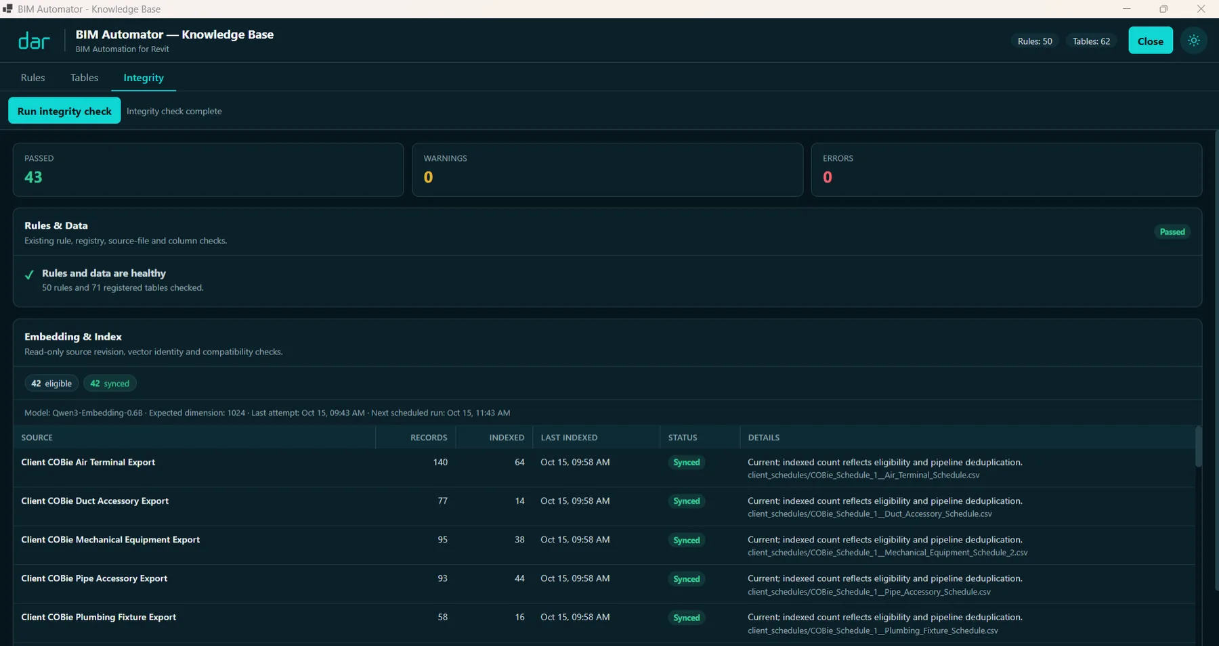Click Duct_Accessory_Schedule.csv file path
Image resolution: width=1219 pixels, height=646 pixels.
coord(870,514)
